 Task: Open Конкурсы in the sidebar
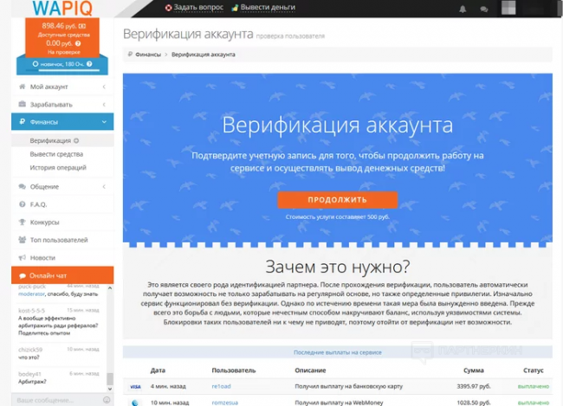coord(44,222)
